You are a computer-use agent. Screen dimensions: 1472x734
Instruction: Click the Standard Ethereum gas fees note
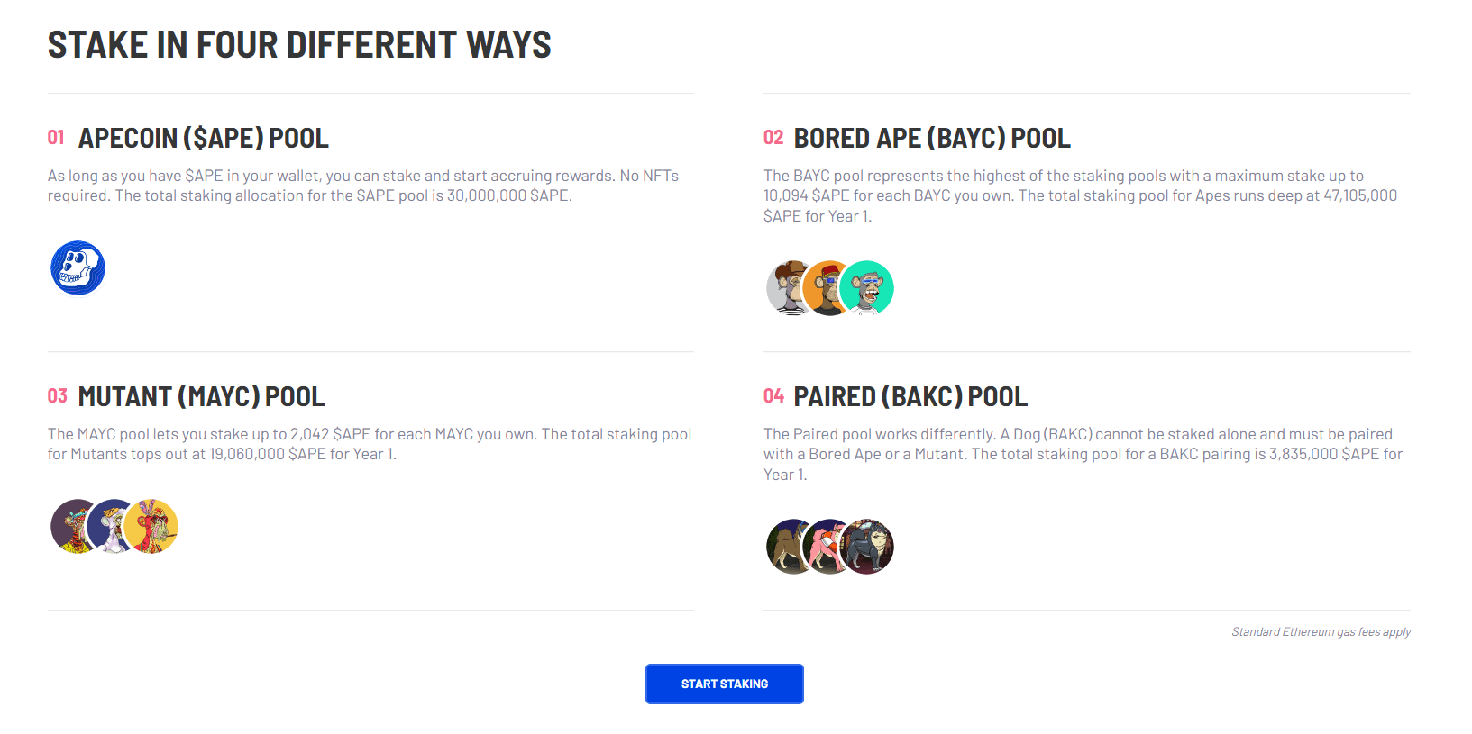coord(1321,632)
